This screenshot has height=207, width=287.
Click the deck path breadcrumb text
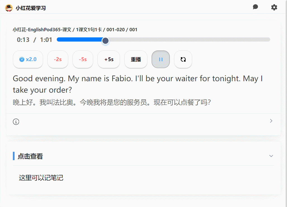pyautogui.click(x=75, y=30)
